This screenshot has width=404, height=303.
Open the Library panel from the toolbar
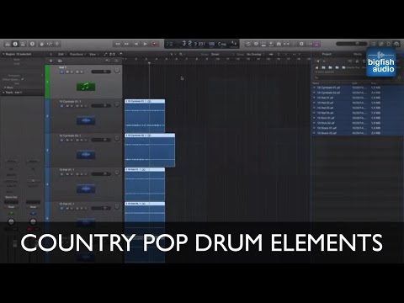(x=8, y=44)
